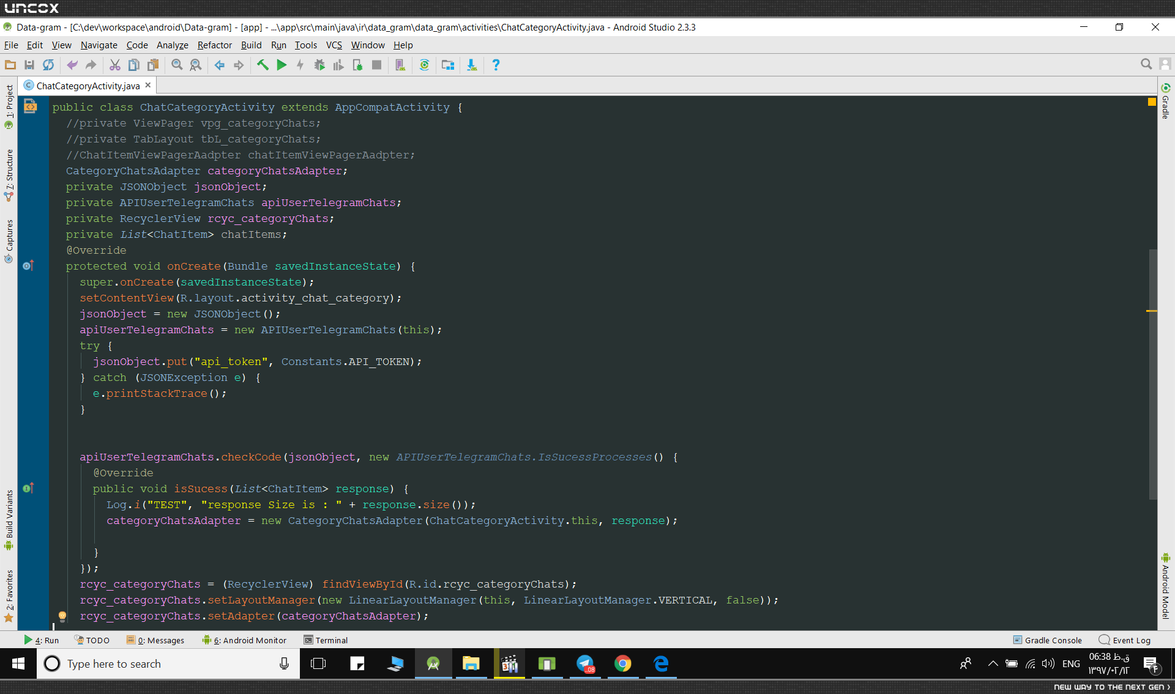Image resolution: width=1175 pixels, height=694 pixels.
Task: Open the Project side panel
Action: (x=9, y=106)
